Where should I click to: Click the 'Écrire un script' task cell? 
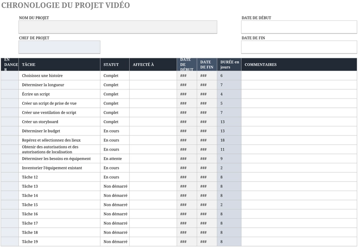point(59,94)
